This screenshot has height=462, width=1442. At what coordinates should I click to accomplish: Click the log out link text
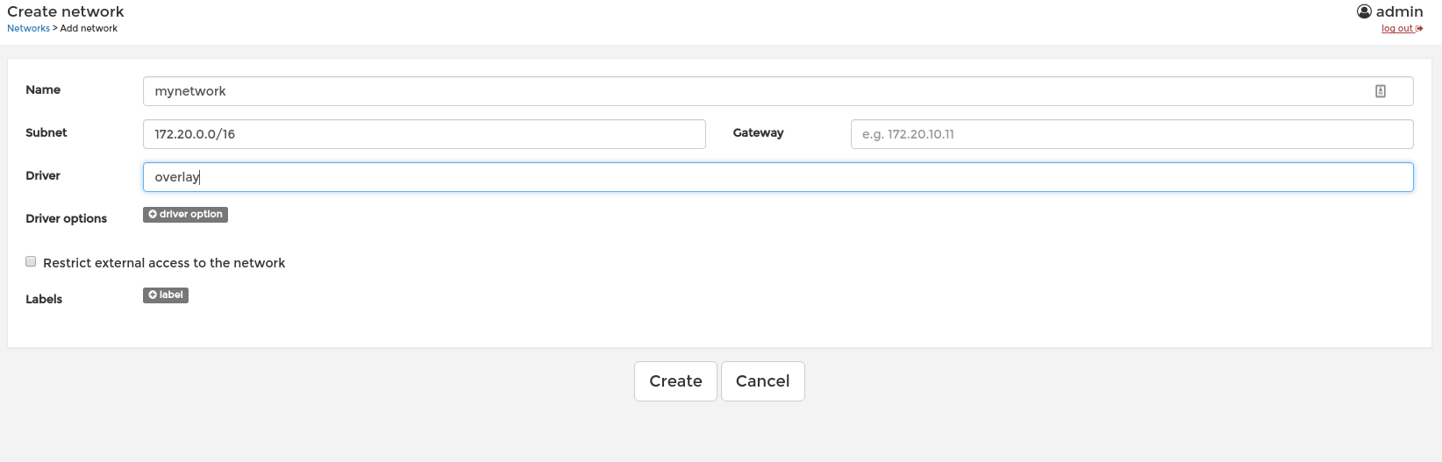[x=1396, y=29]
